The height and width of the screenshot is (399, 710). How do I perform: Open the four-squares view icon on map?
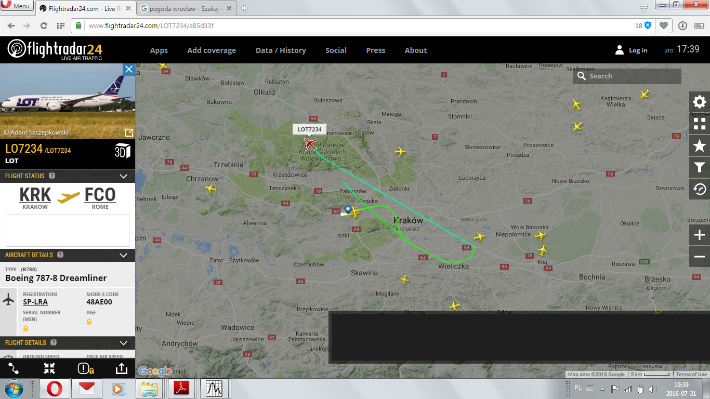(700, 124)
